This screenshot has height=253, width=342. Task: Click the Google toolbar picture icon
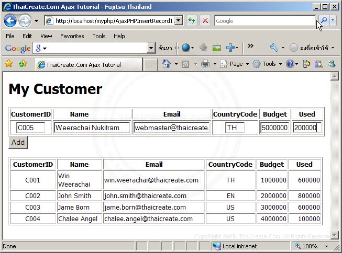point(217,48)
